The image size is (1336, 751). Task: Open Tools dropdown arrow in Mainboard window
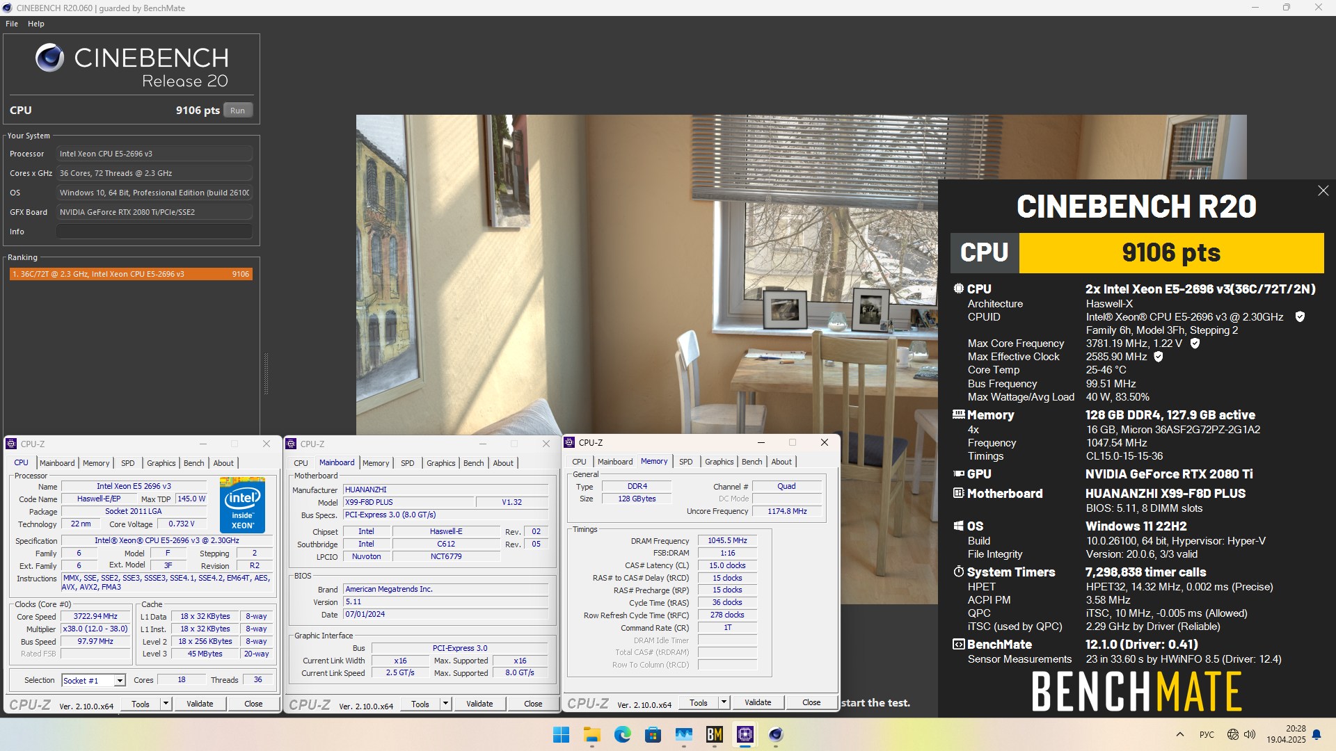click(x=445, y=704)
